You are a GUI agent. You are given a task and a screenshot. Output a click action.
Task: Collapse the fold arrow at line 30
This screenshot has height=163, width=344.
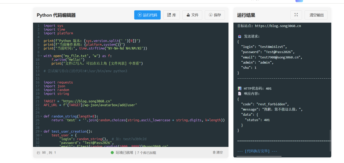click(x=42, y=135)
